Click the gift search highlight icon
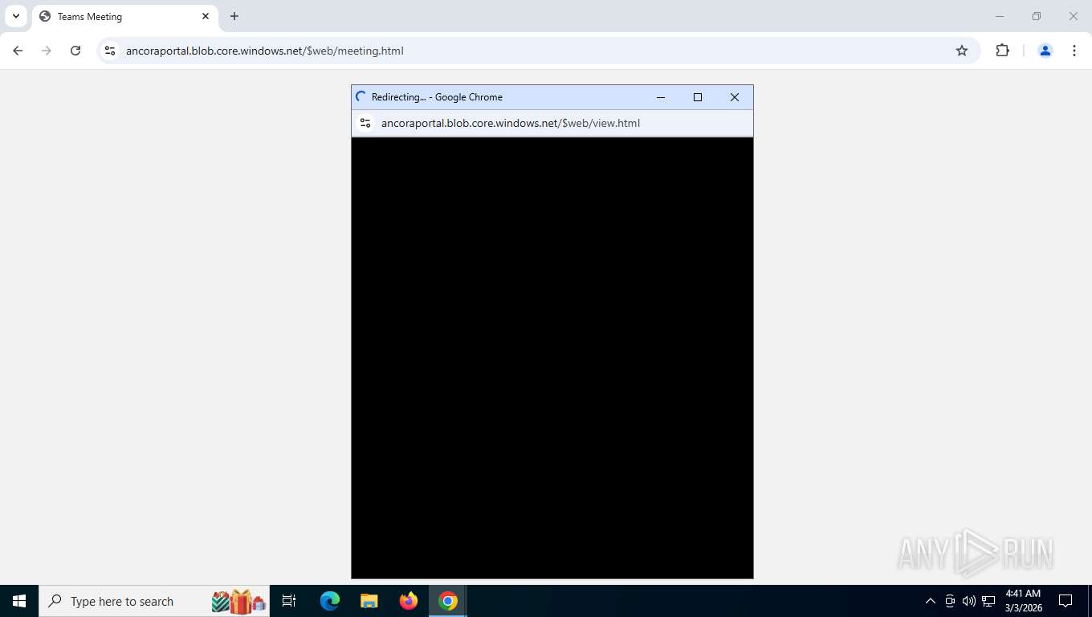This screenshot has width=1092, height=617. (238, 601)
